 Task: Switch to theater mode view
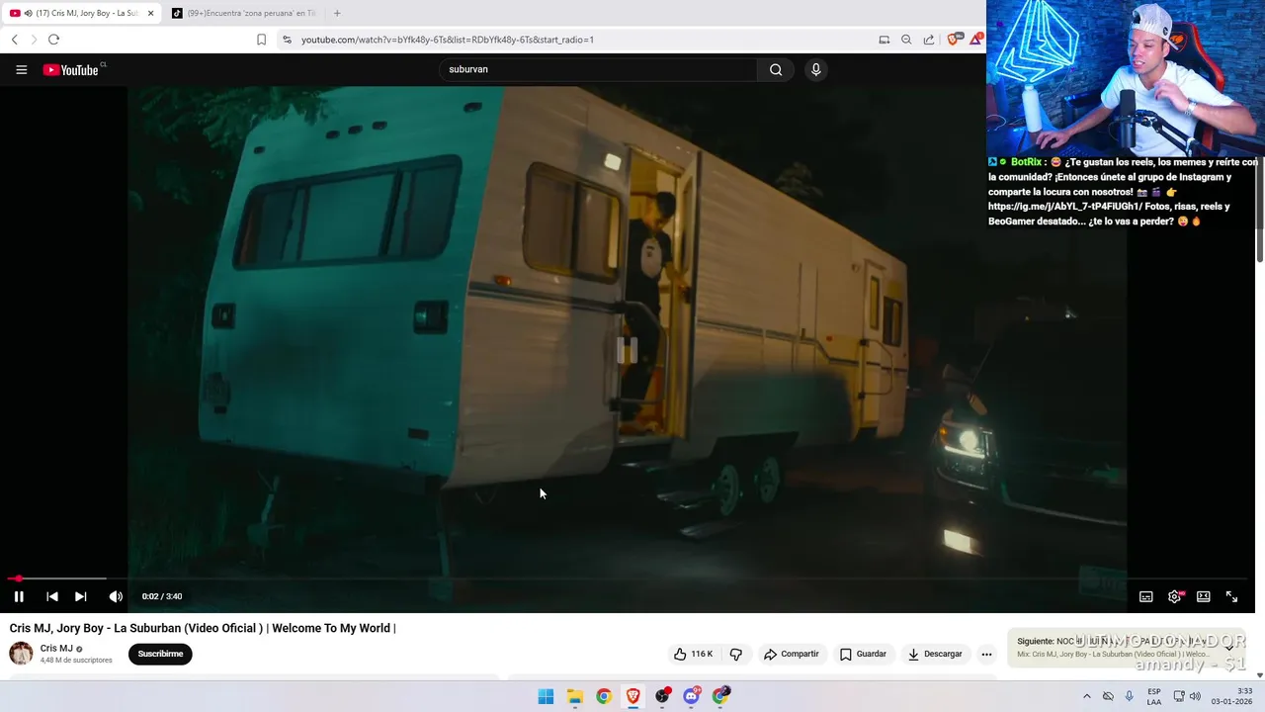[x=1203, y=596]
